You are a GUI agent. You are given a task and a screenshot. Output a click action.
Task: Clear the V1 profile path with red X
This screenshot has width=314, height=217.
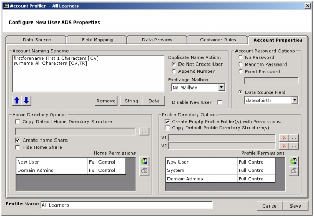pyautogui.click(x=284, y=138)
